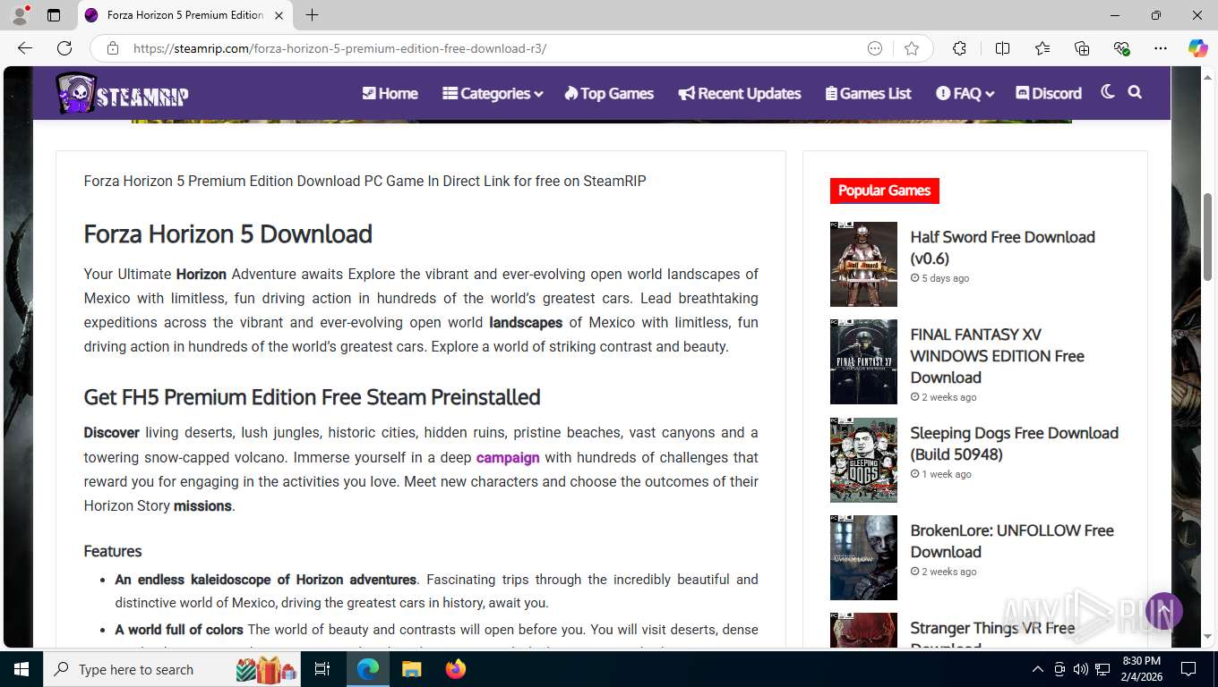
Task: Open the notification center icon
Action: pyautogui.click(x=1188, y=669)
